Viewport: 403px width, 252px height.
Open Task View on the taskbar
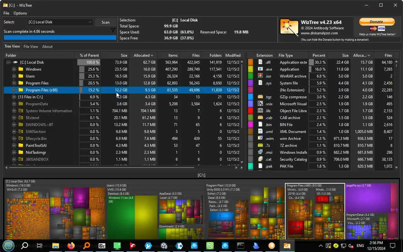coord(40,246)
